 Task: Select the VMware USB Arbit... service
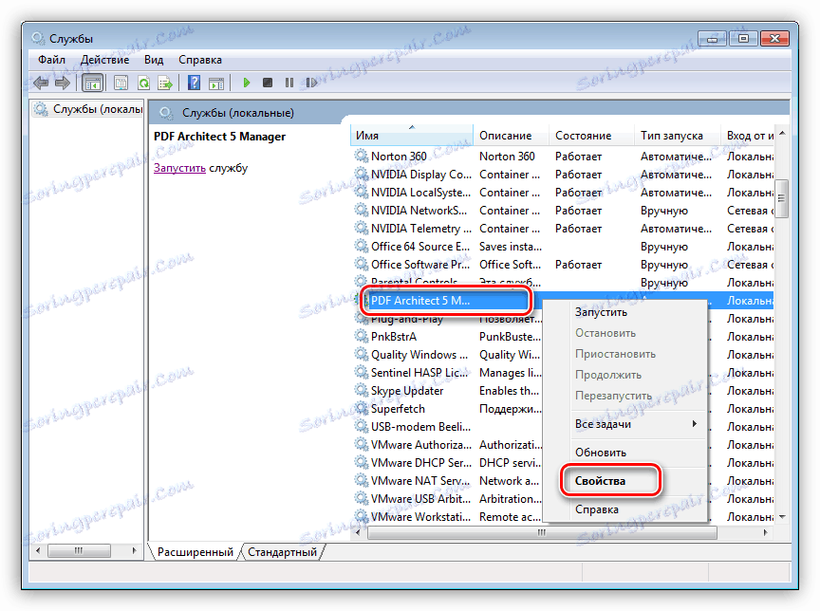point(420,499)
